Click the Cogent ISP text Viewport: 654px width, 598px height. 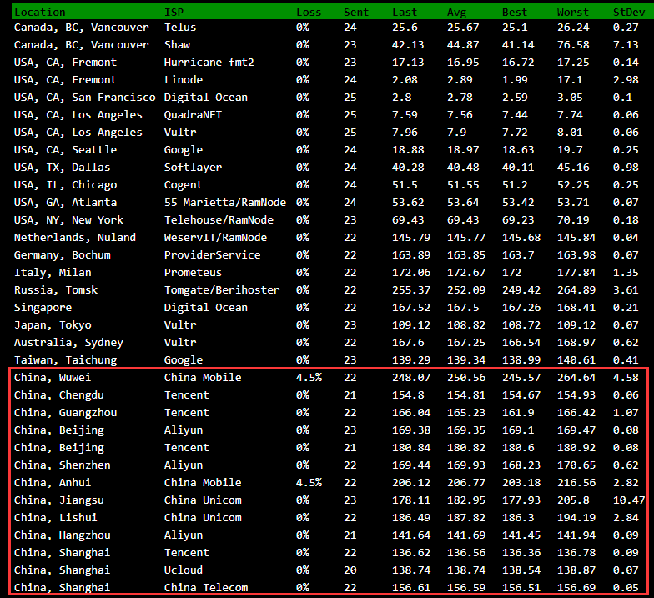pos(184,185)
